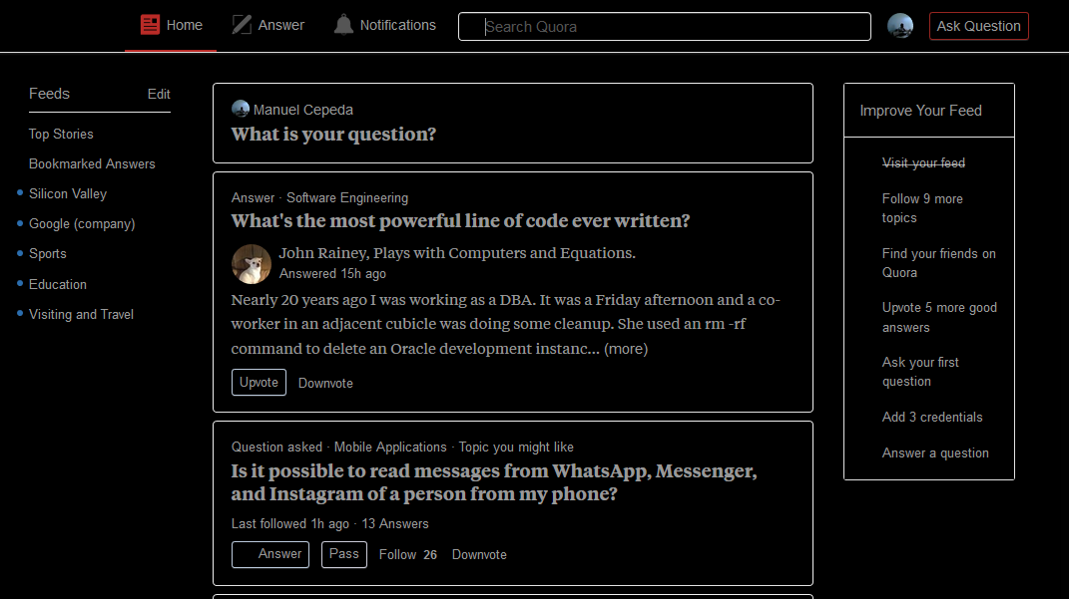Click 'Visit your feed' checklist item
1069x599 pixels.
923,163
